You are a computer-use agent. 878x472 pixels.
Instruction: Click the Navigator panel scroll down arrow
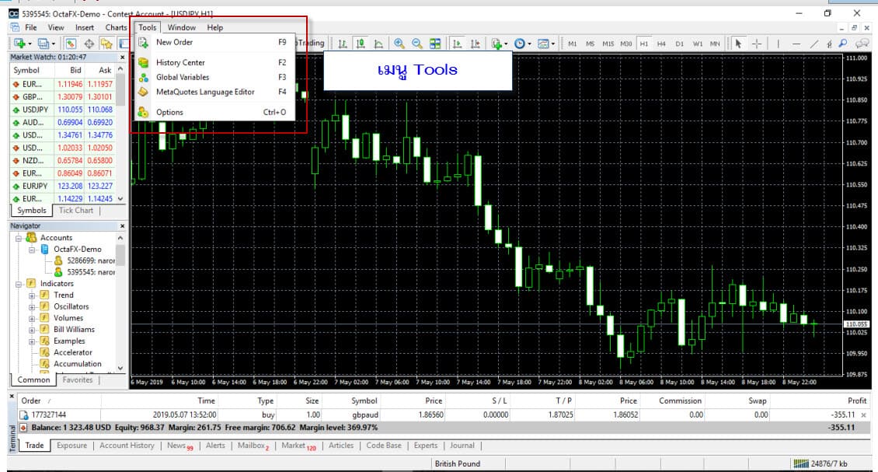coord(120,367)
